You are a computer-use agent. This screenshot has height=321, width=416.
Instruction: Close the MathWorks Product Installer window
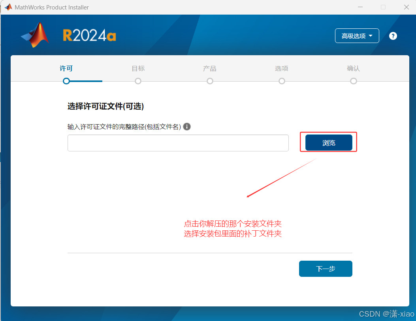coord(406,7)
